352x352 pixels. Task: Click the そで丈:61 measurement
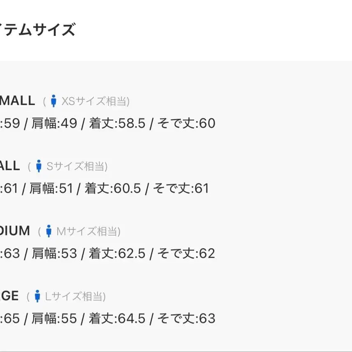point(181,188)
